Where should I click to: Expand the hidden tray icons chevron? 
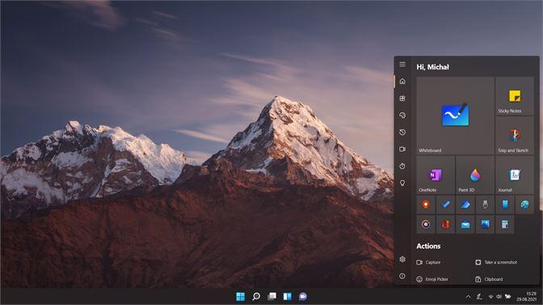pyautogui.click(x=468, y=296)
